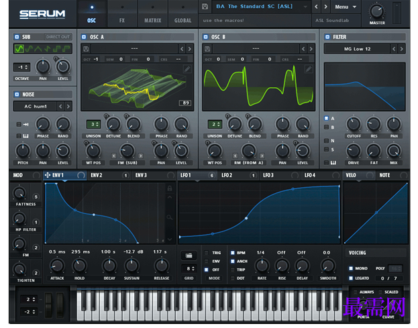The width and height of the screenshot is (418, 328).
Task: Click the LFO 3 tab
Action: click(280, 175)
